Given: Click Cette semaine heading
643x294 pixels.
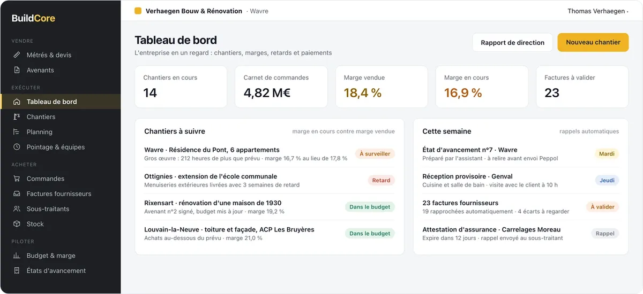Looking at the screenshot, I should tap(447, 131).
